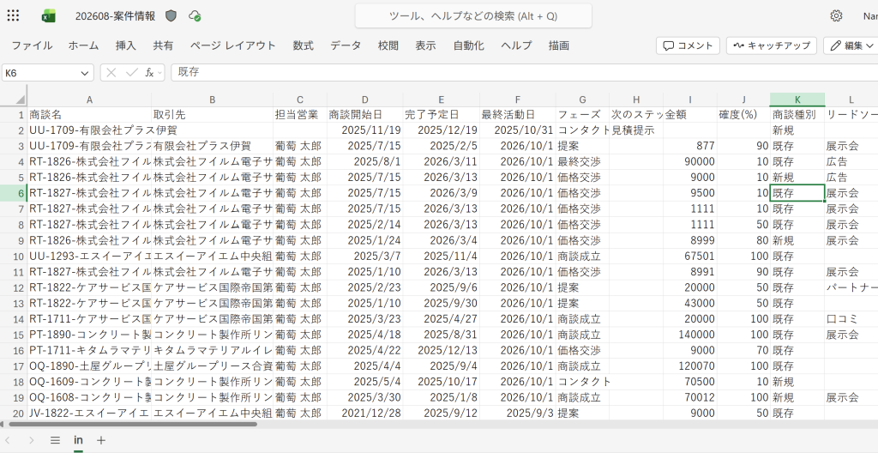Screen dimensions: 878x453
Task: Click the キャッチアップ button
Action: coord(772,46)
